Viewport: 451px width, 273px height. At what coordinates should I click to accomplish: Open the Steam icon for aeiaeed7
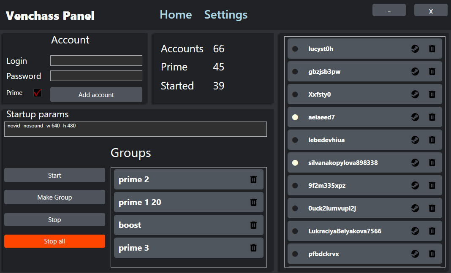(415, 117)
